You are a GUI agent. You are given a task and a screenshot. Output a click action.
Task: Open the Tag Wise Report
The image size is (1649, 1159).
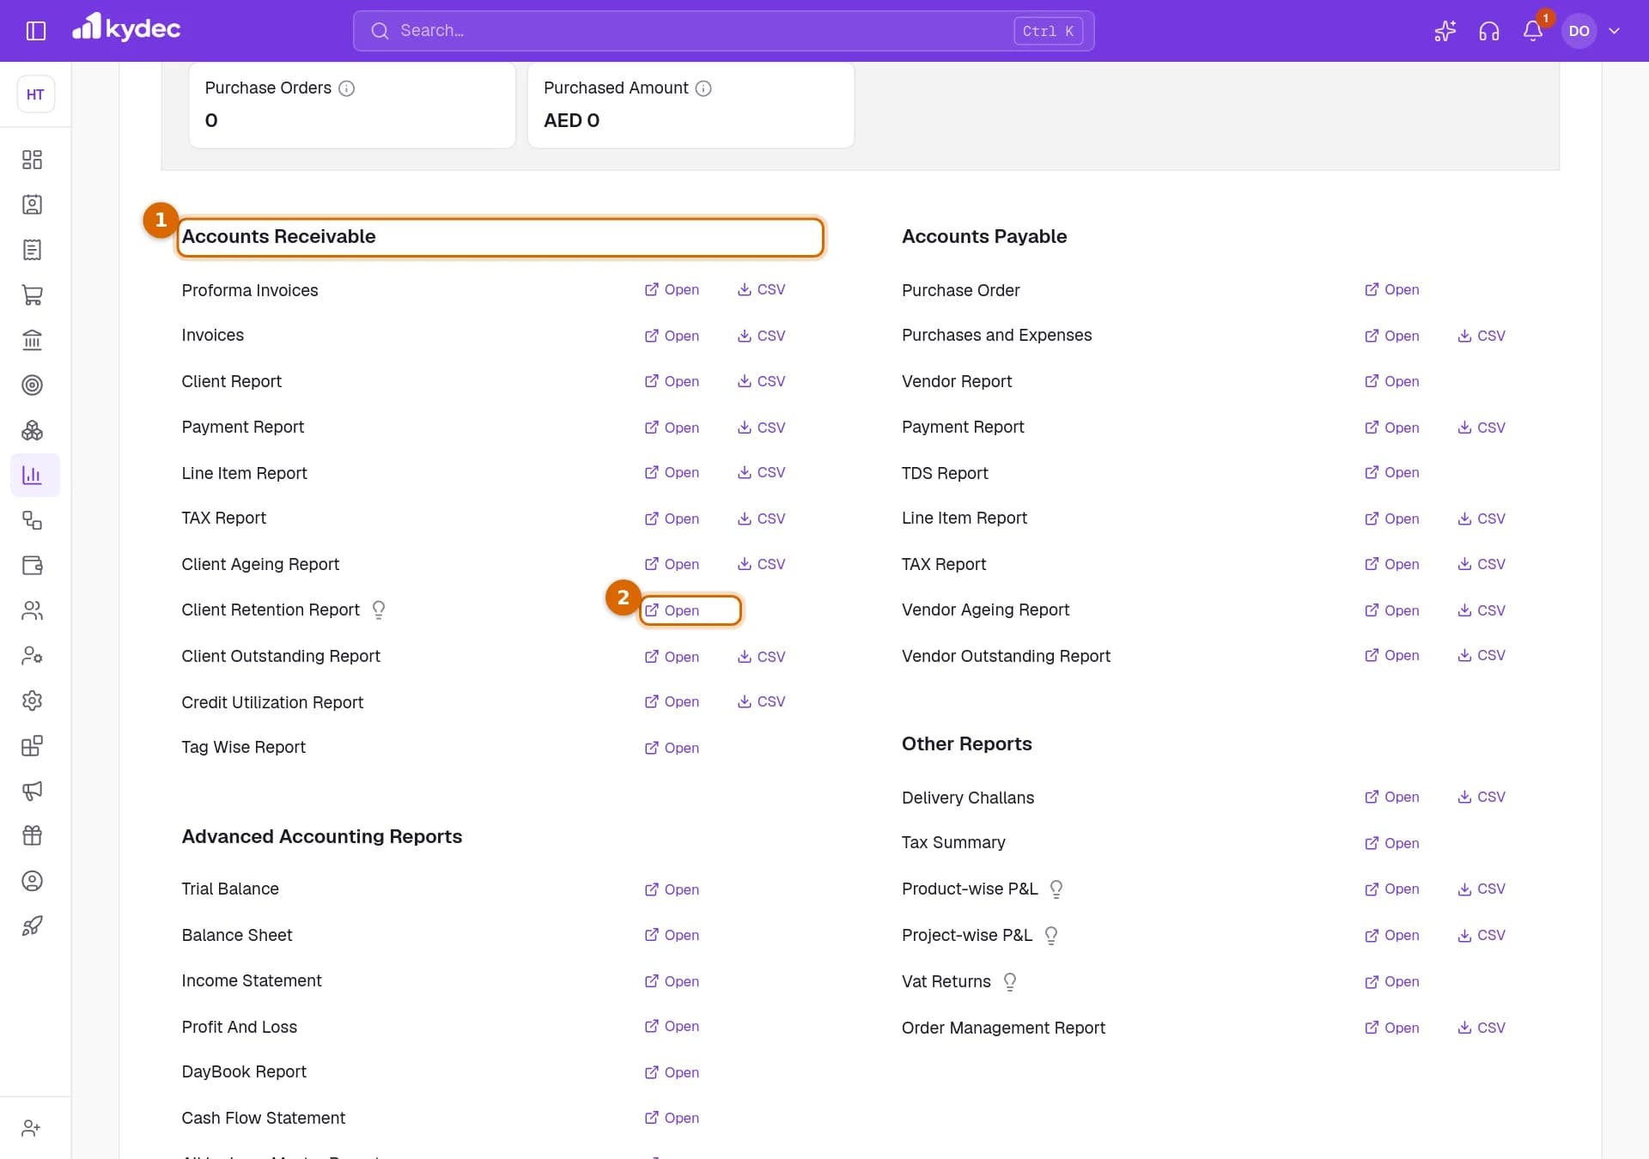click(672, 748)
